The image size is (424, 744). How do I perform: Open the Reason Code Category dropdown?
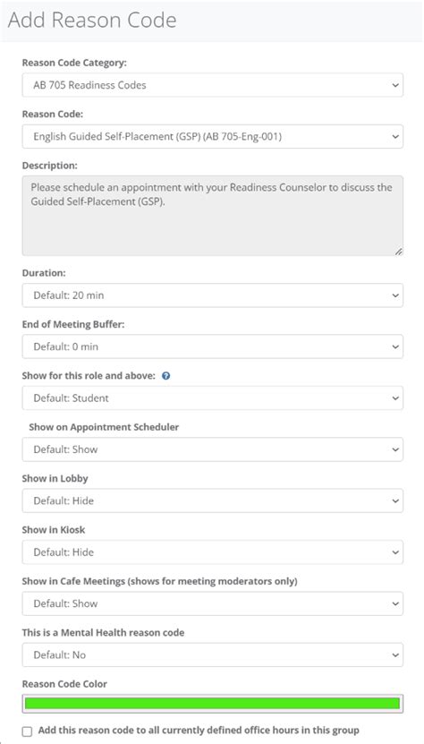click(213, 85)
